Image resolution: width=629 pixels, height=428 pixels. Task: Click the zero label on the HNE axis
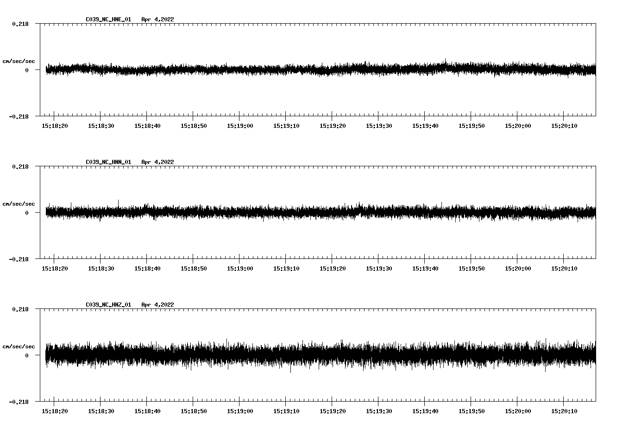27,70
